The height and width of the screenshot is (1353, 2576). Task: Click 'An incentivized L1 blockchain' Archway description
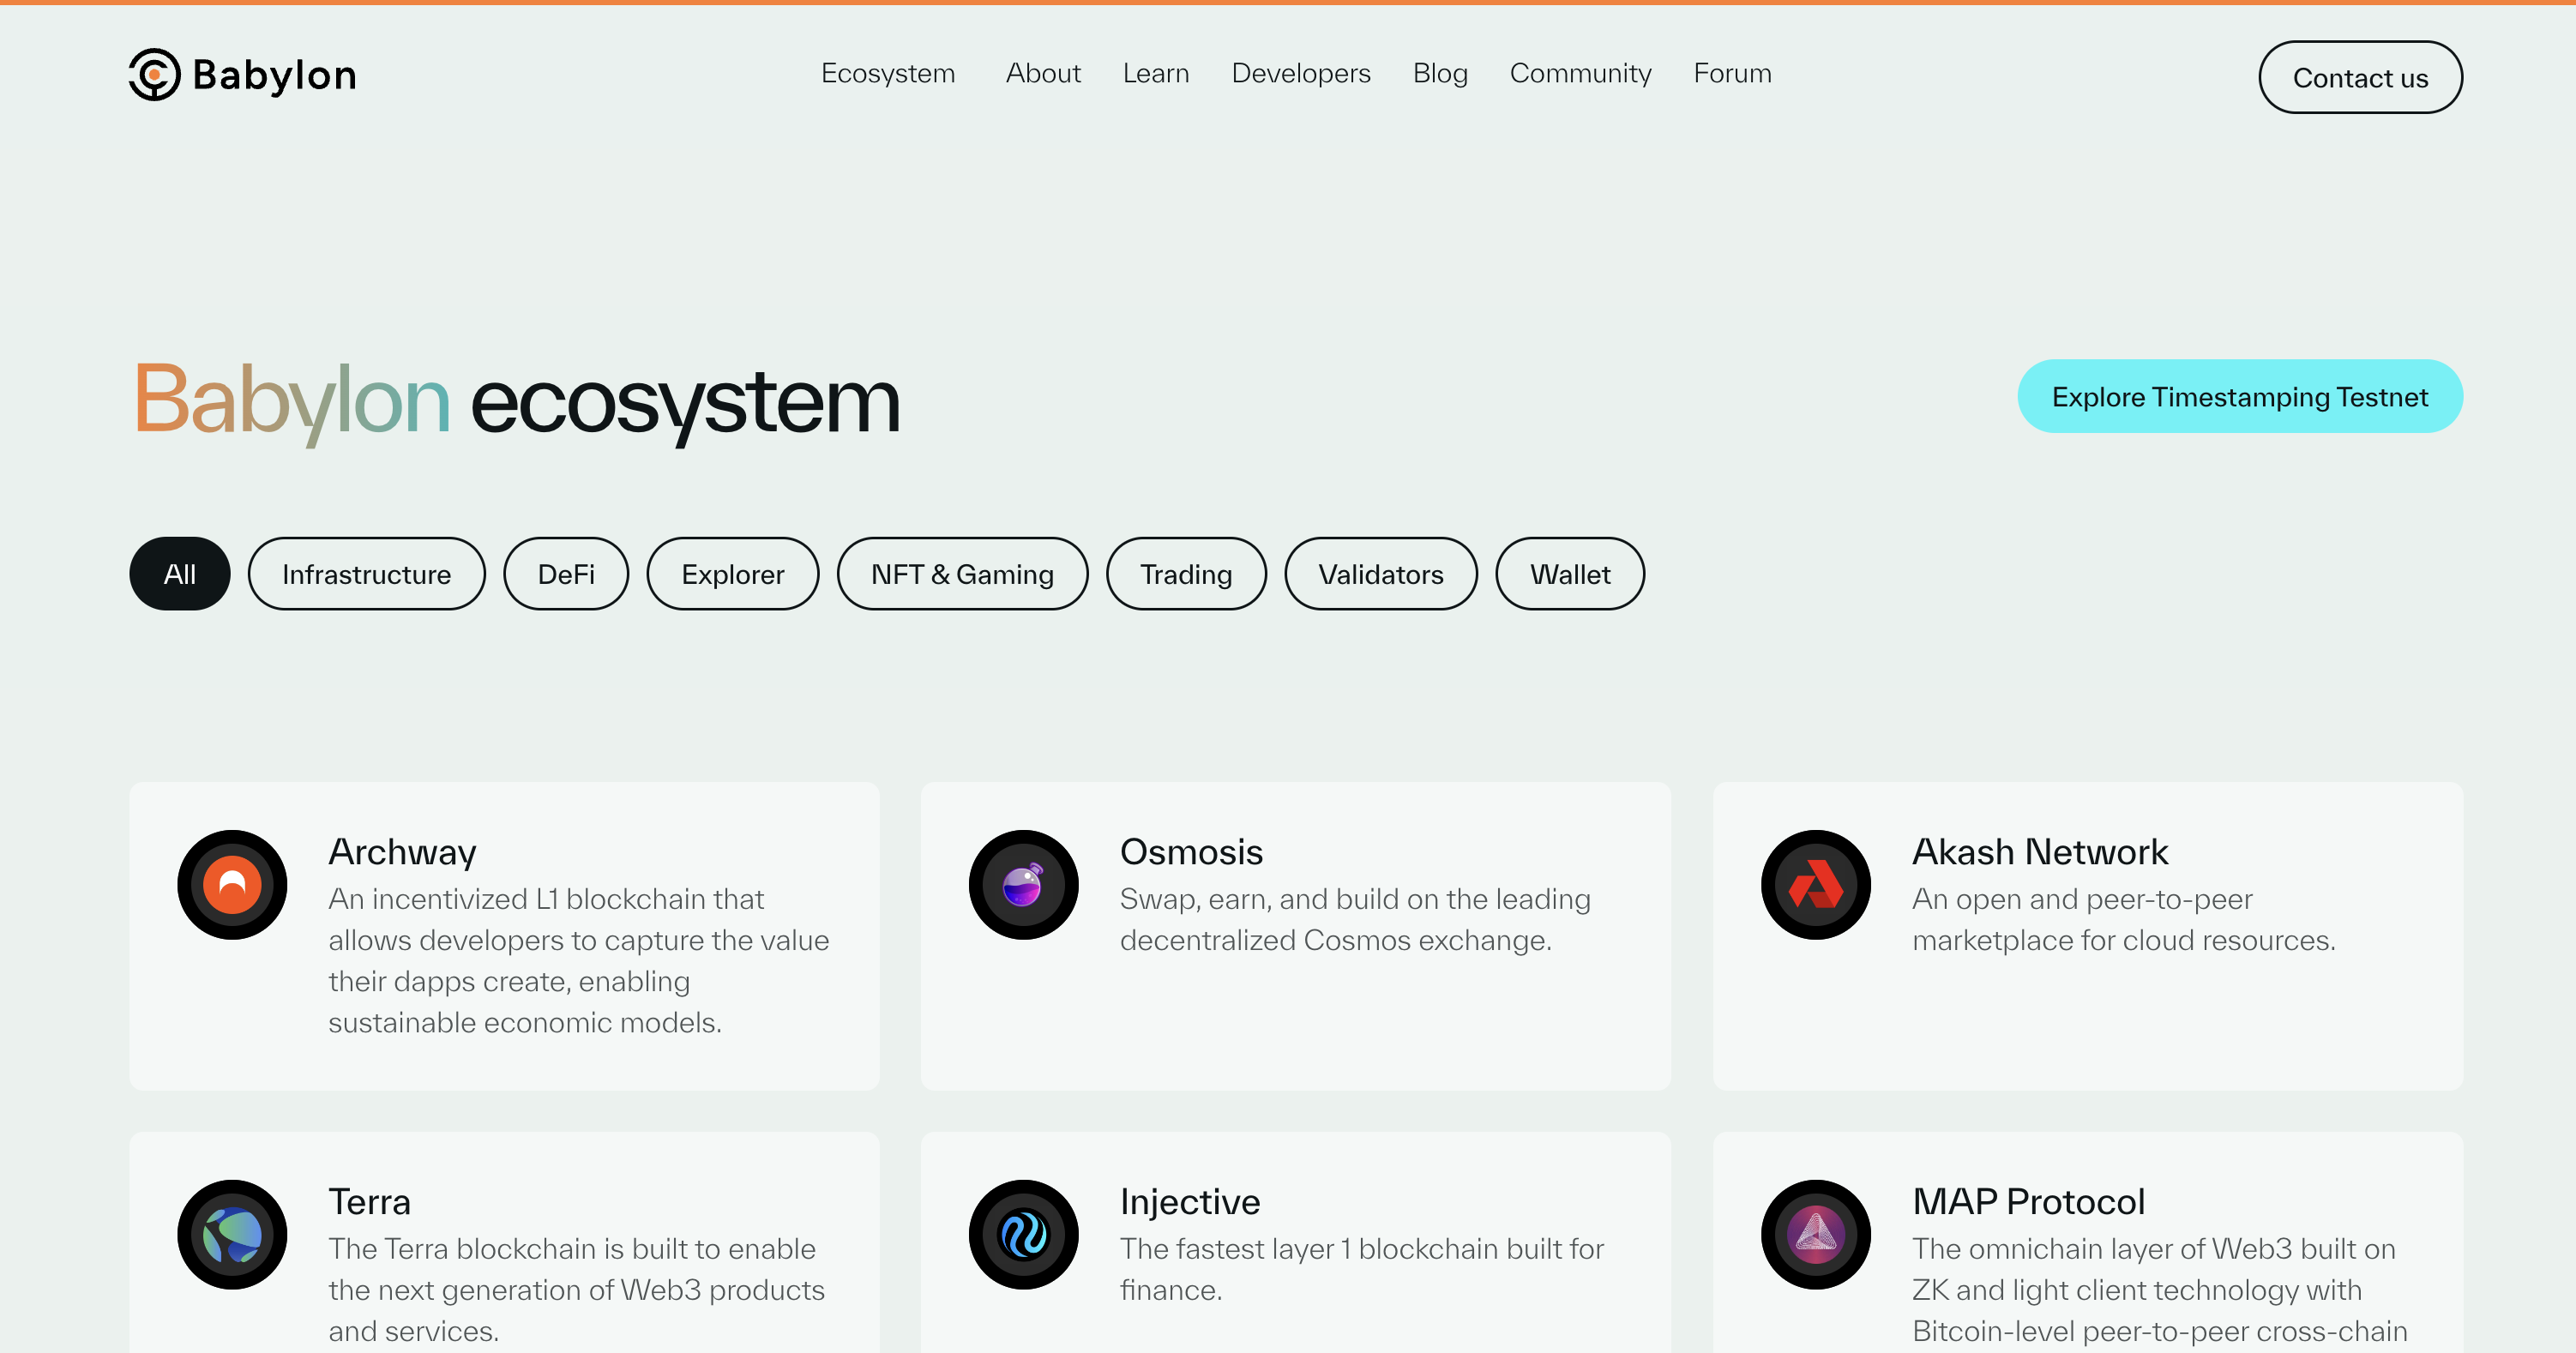click(x=579, y=960)
